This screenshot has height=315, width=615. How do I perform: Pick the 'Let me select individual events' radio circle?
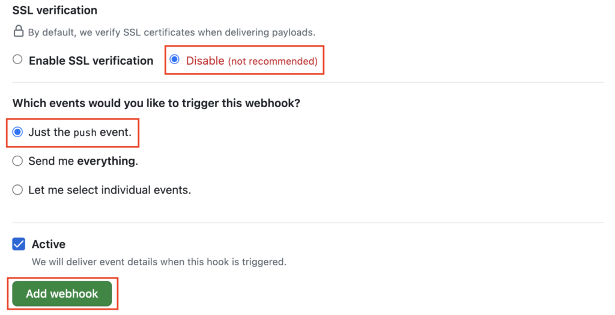(x=17, y=190)
